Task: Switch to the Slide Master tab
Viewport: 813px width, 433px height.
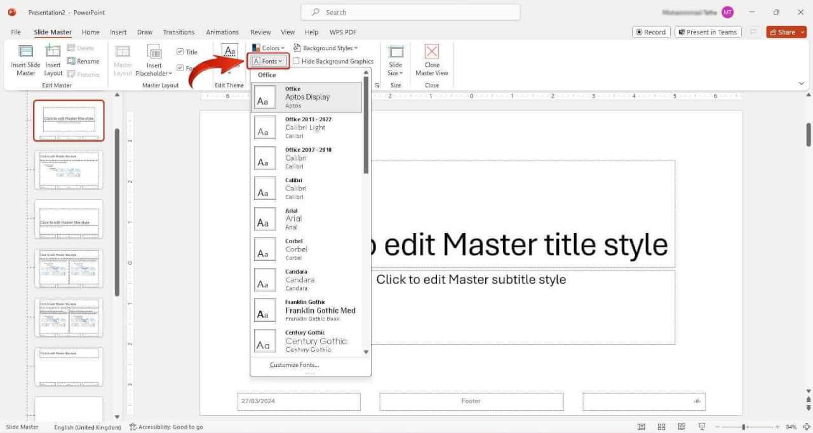Action: point(53,32)
